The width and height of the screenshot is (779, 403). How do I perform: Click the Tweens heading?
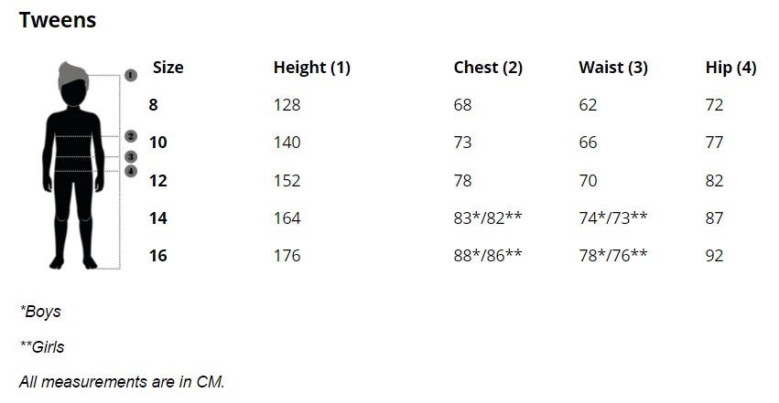(x=58, y=19)
